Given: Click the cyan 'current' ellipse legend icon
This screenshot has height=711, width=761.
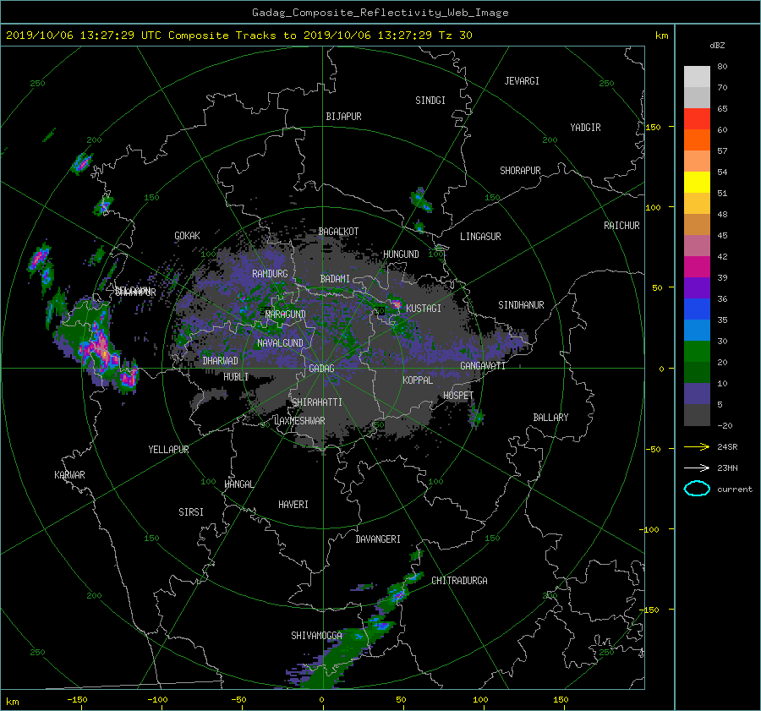Looking at the screenshot, I should 697,489.
